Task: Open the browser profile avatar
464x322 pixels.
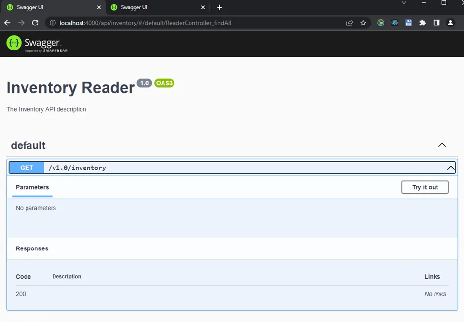Action: (450, 23)
